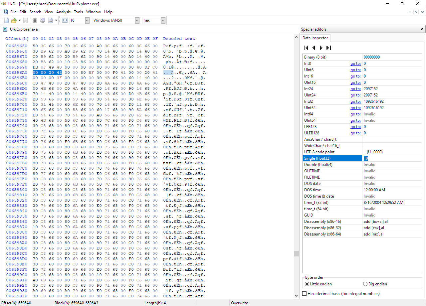
Task: Open the File menu
Action: click(x=13, y=12)
